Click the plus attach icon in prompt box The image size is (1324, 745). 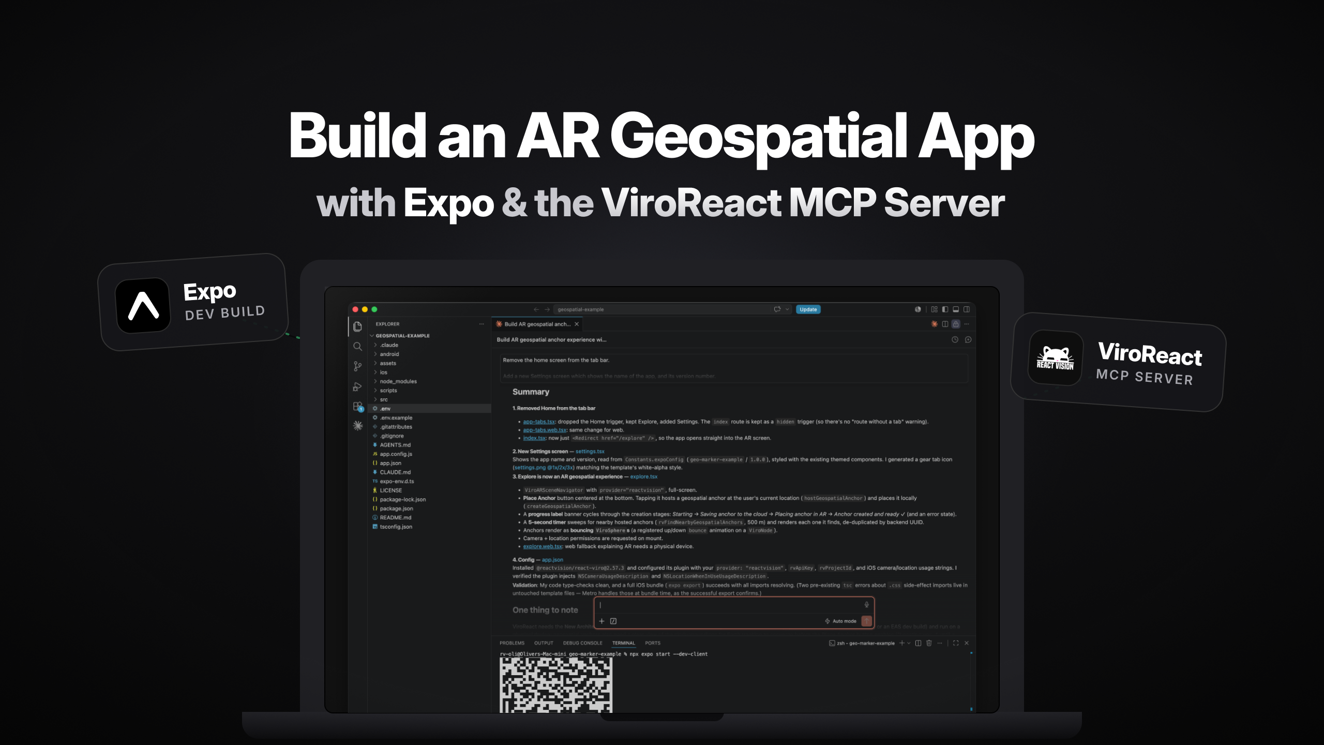(x=601, y=621)
